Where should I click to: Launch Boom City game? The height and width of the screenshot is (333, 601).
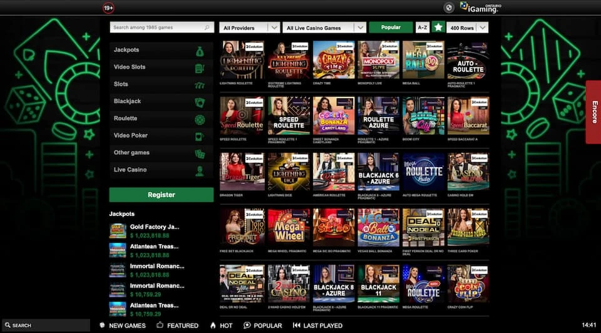point(424,116)
